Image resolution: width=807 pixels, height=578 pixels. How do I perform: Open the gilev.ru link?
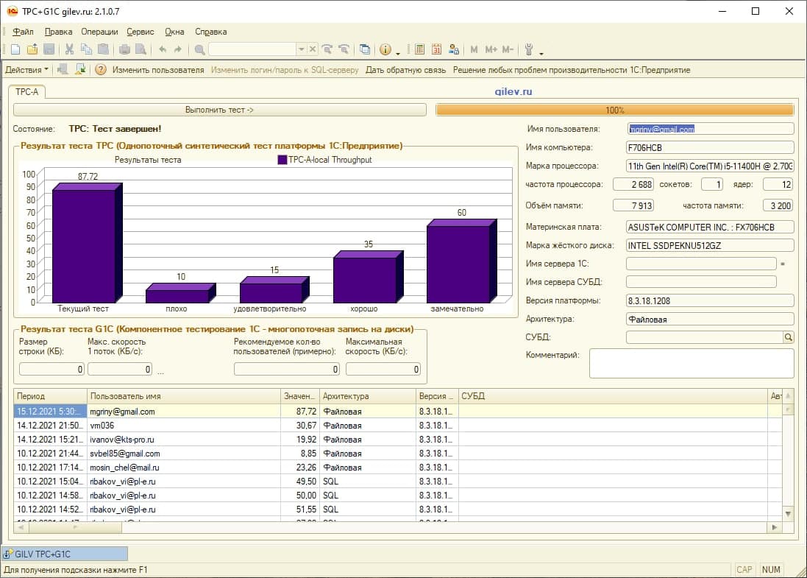[513, 91]
